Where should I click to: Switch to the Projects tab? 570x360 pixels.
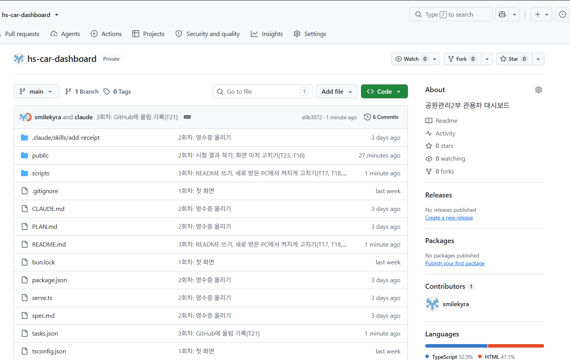(149, 34)
